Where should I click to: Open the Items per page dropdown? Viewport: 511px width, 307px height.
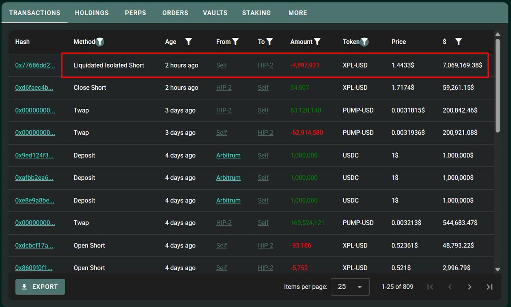[x=350, y=287]
